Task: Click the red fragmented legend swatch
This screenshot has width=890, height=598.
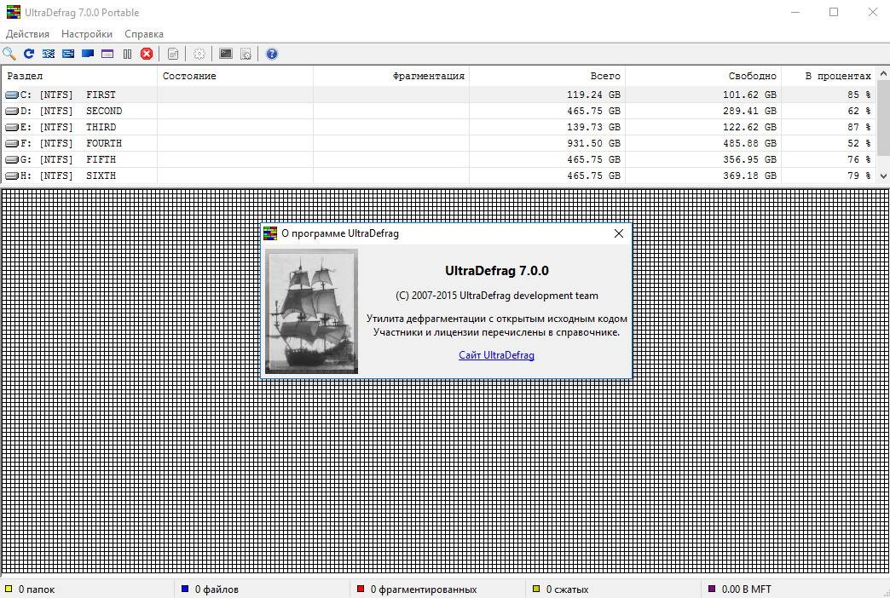Action: click(361, 589)
